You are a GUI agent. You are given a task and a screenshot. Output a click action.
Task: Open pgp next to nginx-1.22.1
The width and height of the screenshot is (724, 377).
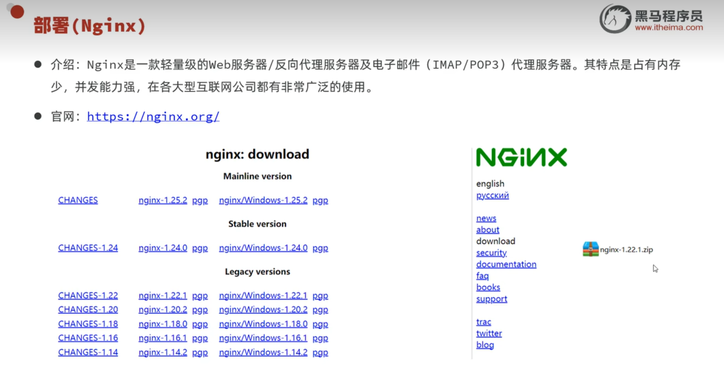click(x=200, y=296)
